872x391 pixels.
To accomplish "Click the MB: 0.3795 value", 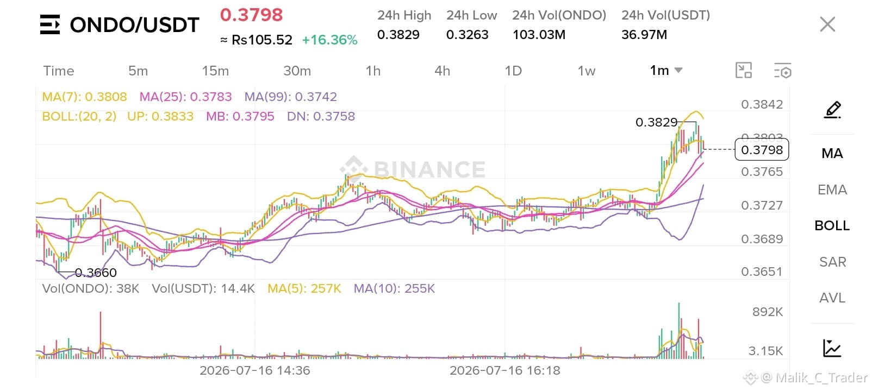I will click(x=240, y=116).
